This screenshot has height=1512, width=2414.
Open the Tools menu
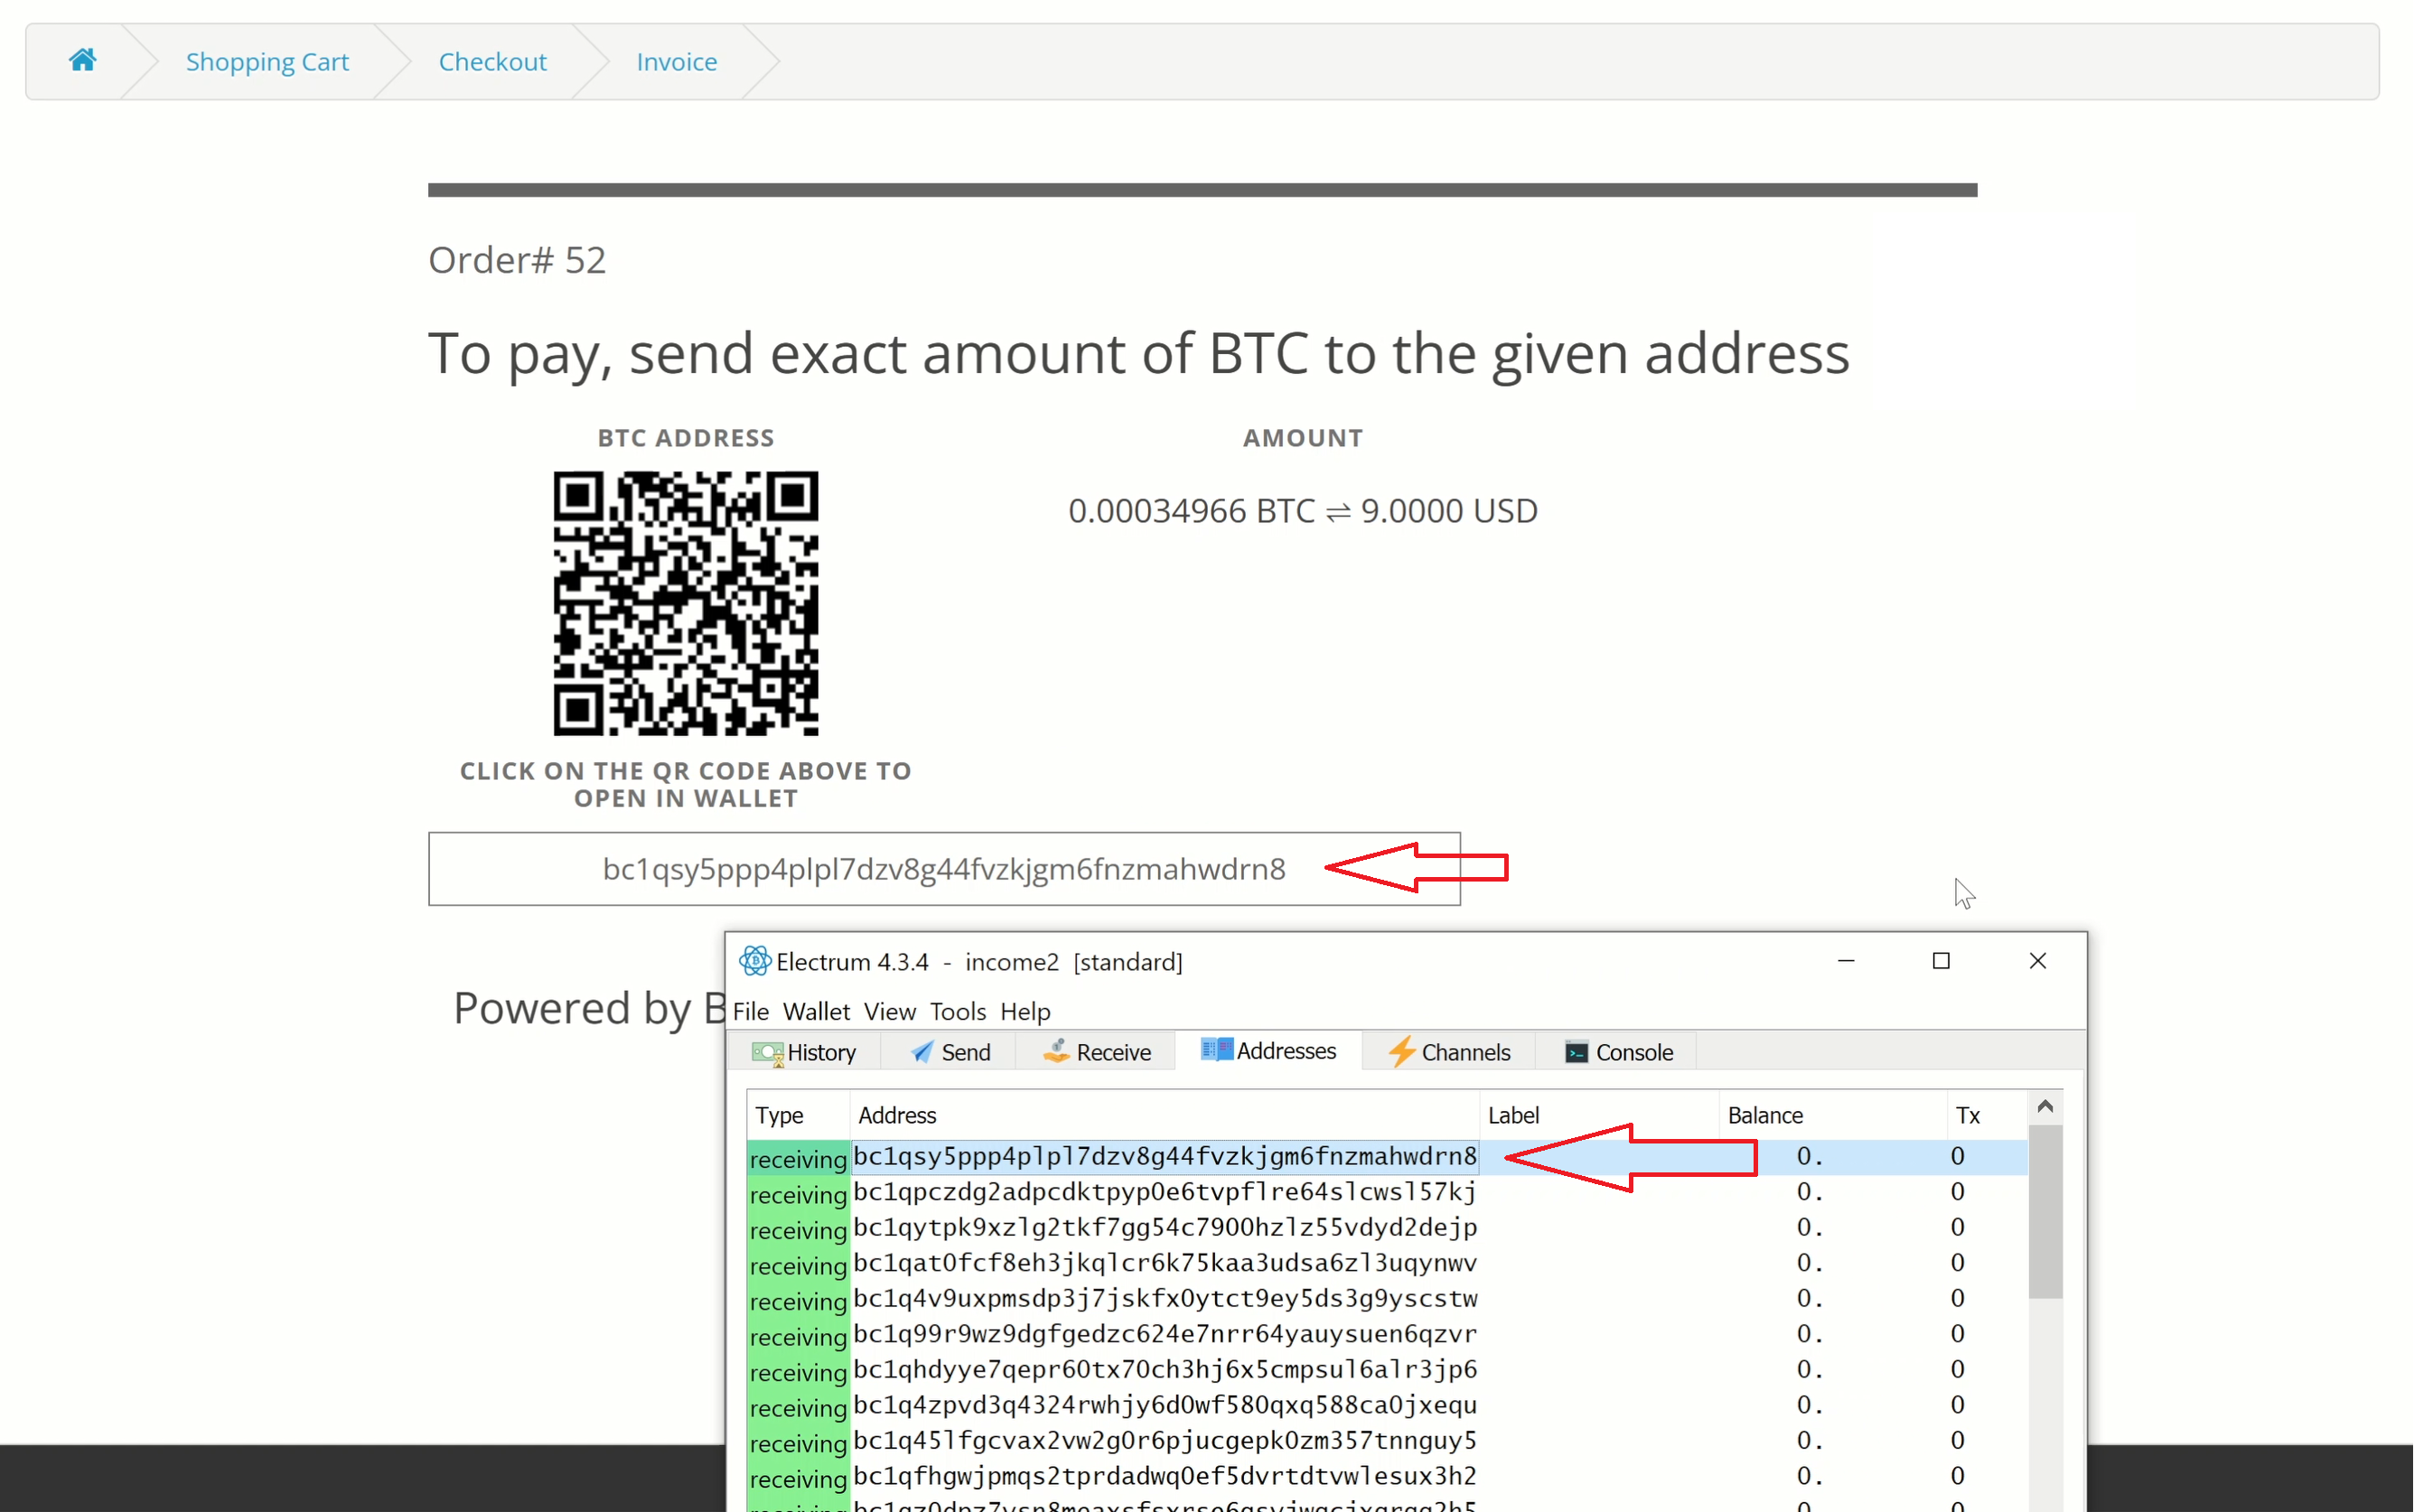[x=957, y=1011]
